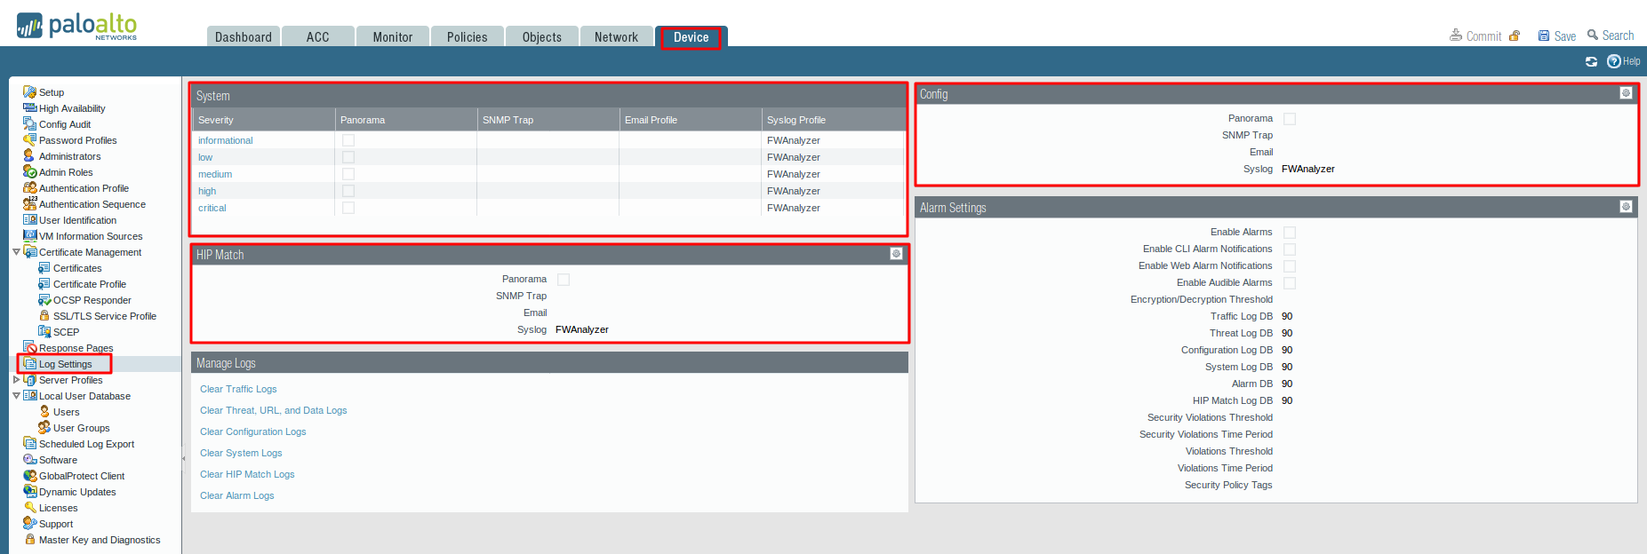
Task: Check Panorama box for informational severity
Action: pyautogui.click(x=348, y=140)
